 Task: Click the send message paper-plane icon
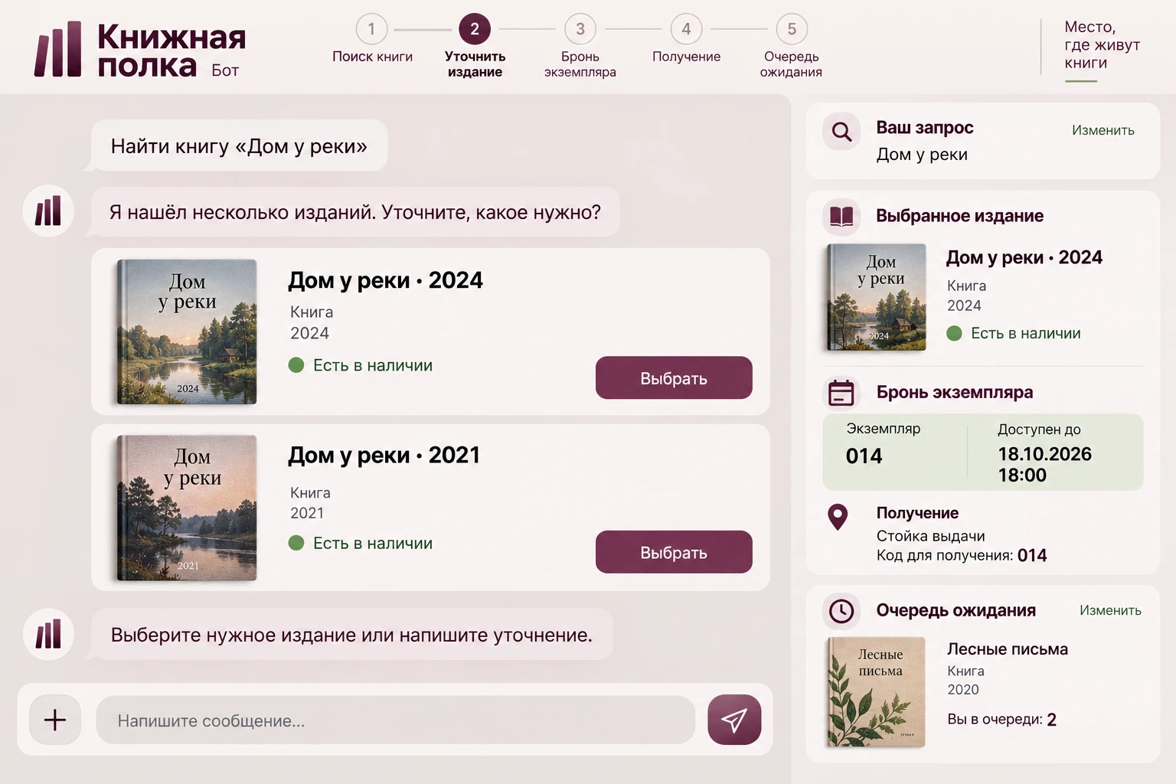[734, 720]
